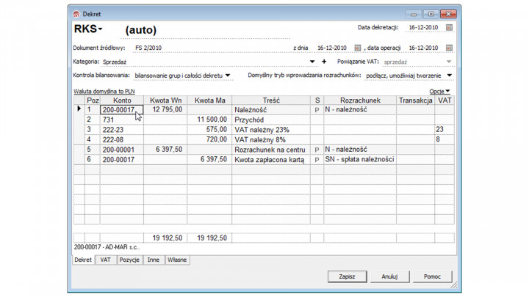Open the Własne tab
The height and width of the screenshot is (297, 529).
(x=177, y=260)
